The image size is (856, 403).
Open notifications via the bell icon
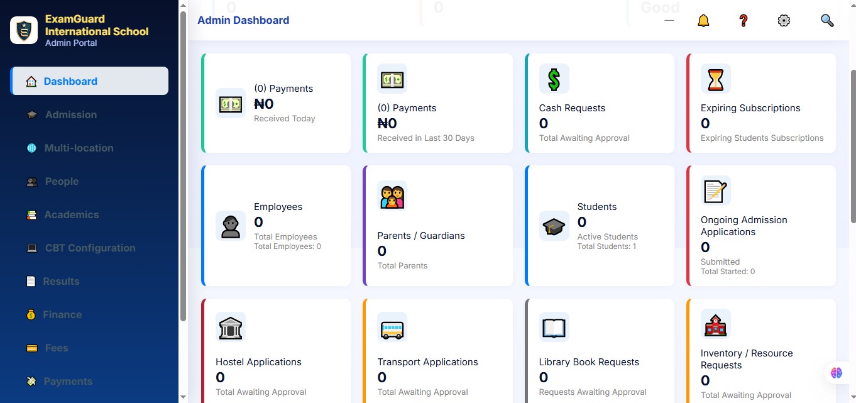(703, 20)
